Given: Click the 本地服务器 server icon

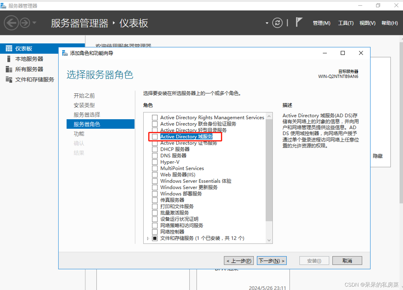Looking at the screenshot, I should click(x=9, y=59).
